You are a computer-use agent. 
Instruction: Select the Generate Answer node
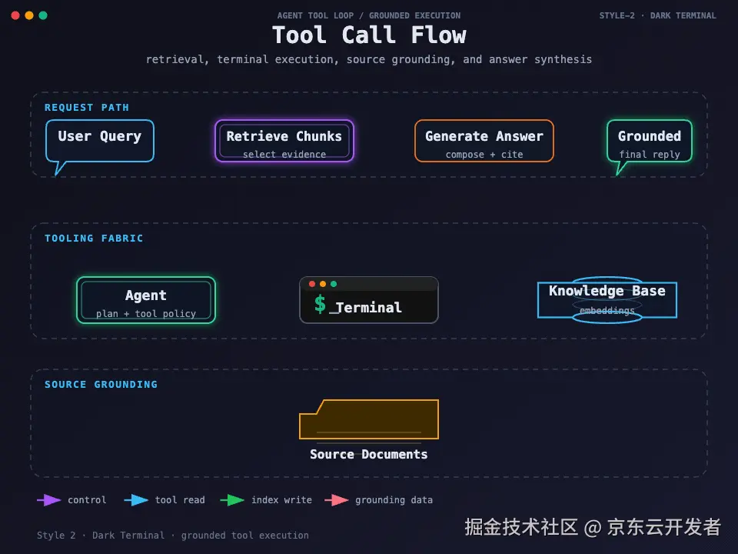[x=484, y=141]
